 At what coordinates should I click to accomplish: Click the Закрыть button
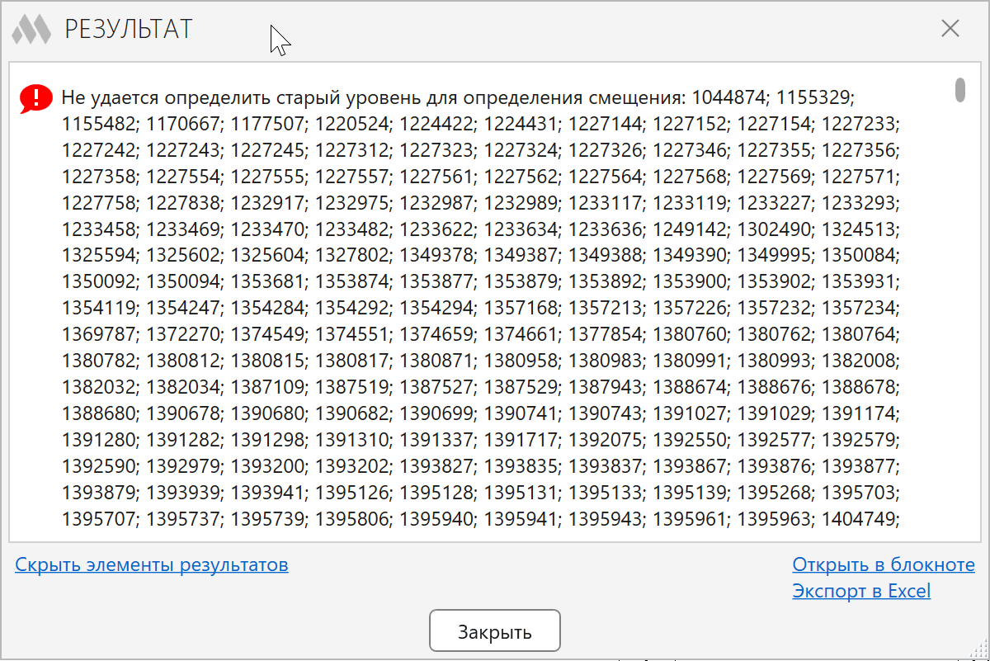coord(495,632)
